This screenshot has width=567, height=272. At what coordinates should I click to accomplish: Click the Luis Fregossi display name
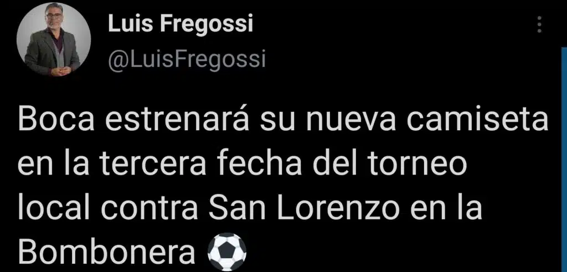point(181,24)
